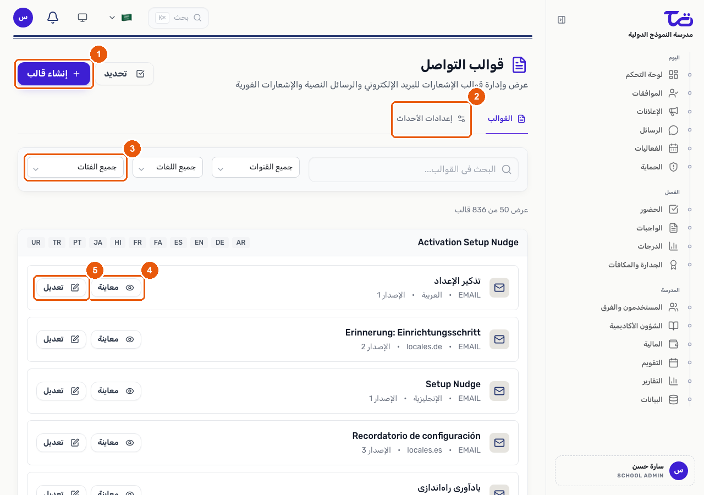
Task: Click the التقارير reports chart icon
Action: [x=673, y=381]
